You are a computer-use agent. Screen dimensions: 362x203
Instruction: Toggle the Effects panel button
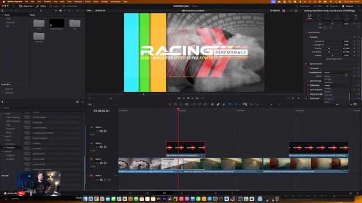point(41,6)
